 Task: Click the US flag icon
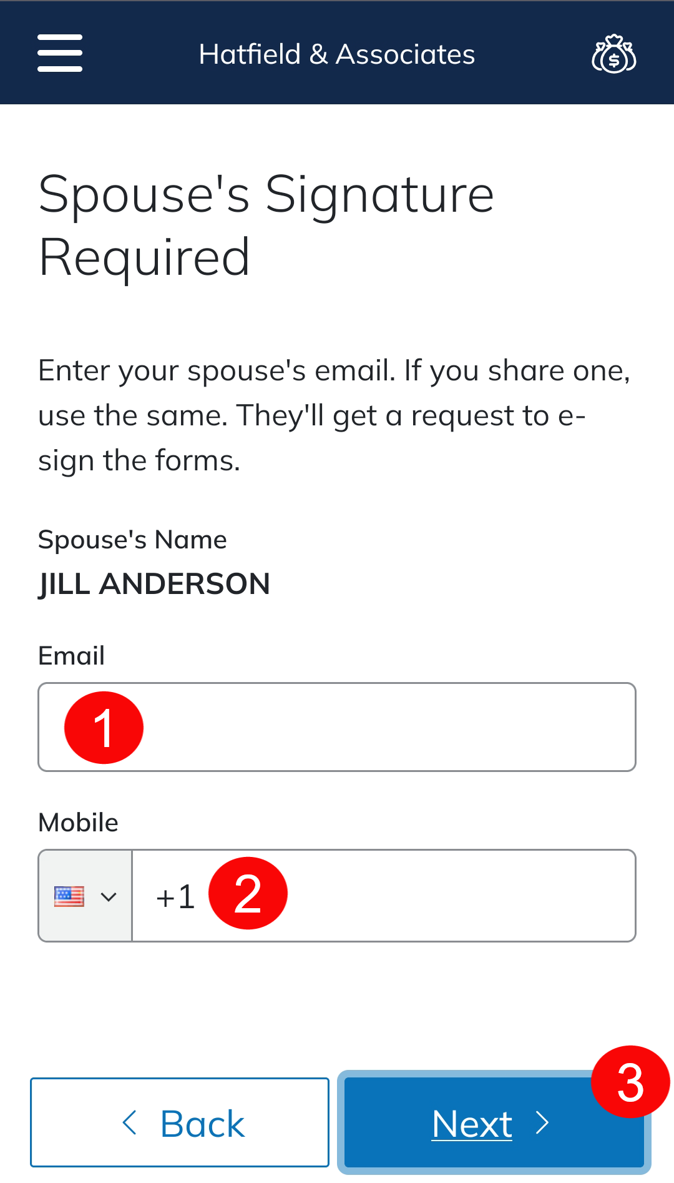tap(69, 896)
